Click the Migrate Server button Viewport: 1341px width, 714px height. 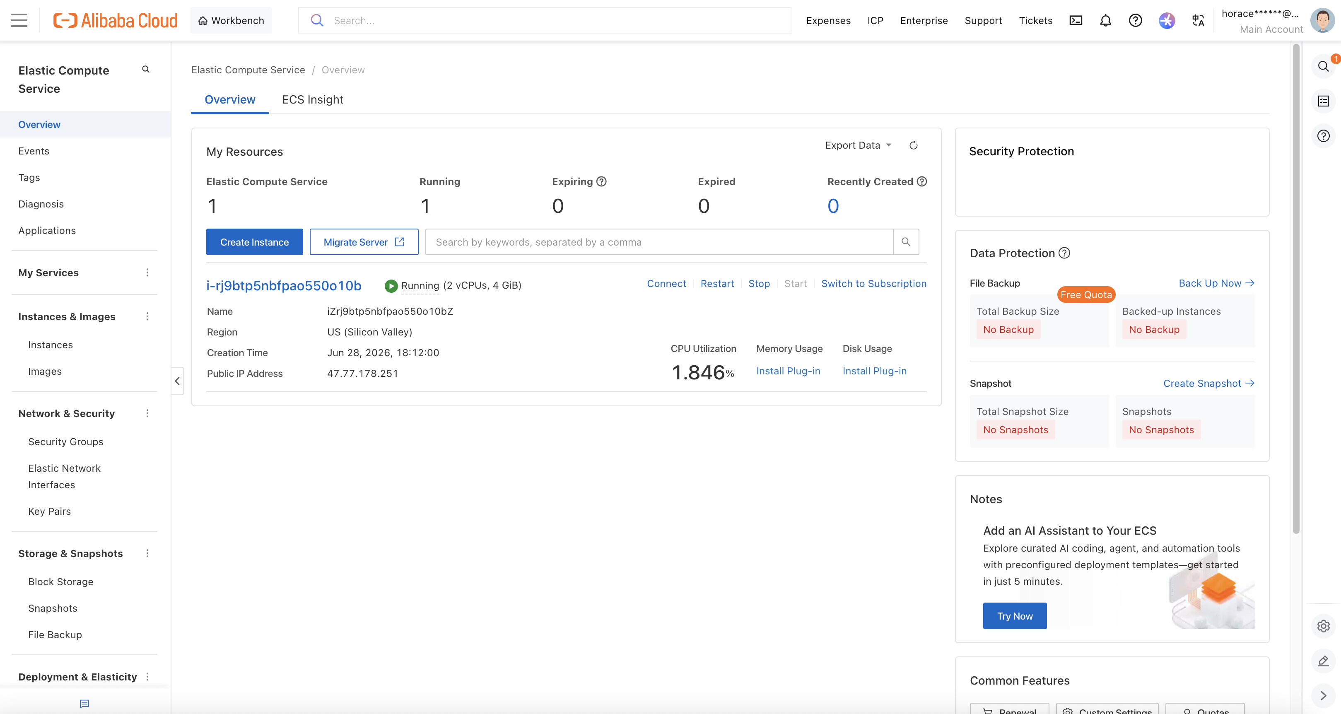point(364,242)
